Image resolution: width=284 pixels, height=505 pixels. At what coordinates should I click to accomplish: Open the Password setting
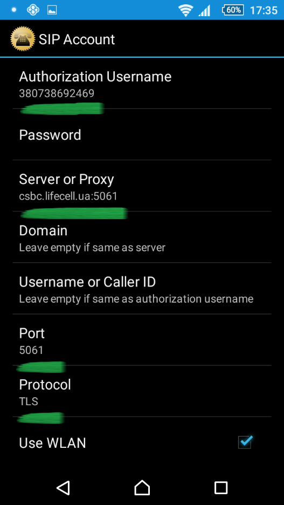142,134
